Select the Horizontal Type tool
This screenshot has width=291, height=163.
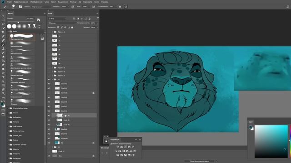tap(3, 77)
